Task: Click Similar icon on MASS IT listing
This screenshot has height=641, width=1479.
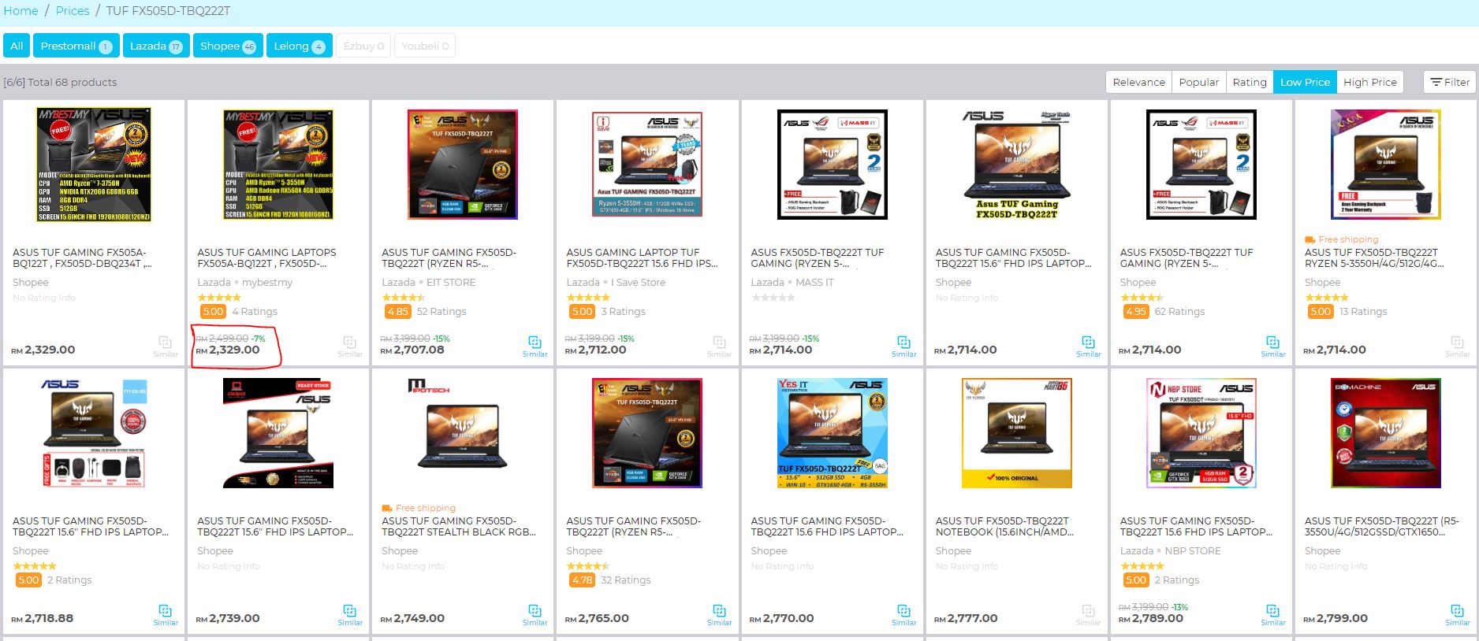Action: 903,346
